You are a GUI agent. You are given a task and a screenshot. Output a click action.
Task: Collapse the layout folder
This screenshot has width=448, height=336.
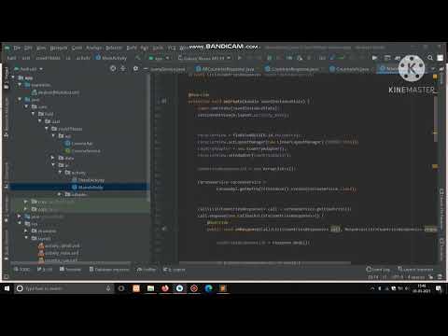point(26,238)
